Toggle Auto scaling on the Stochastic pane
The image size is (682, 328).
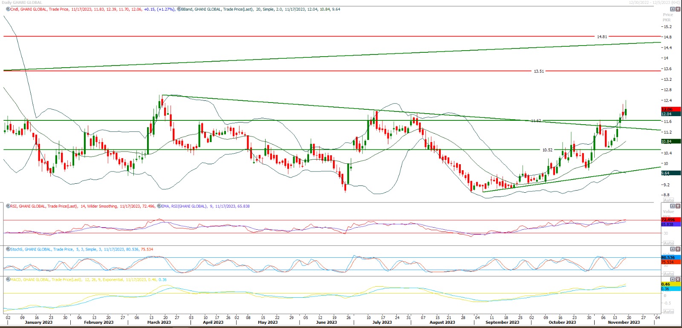click(x=668, y=274)
